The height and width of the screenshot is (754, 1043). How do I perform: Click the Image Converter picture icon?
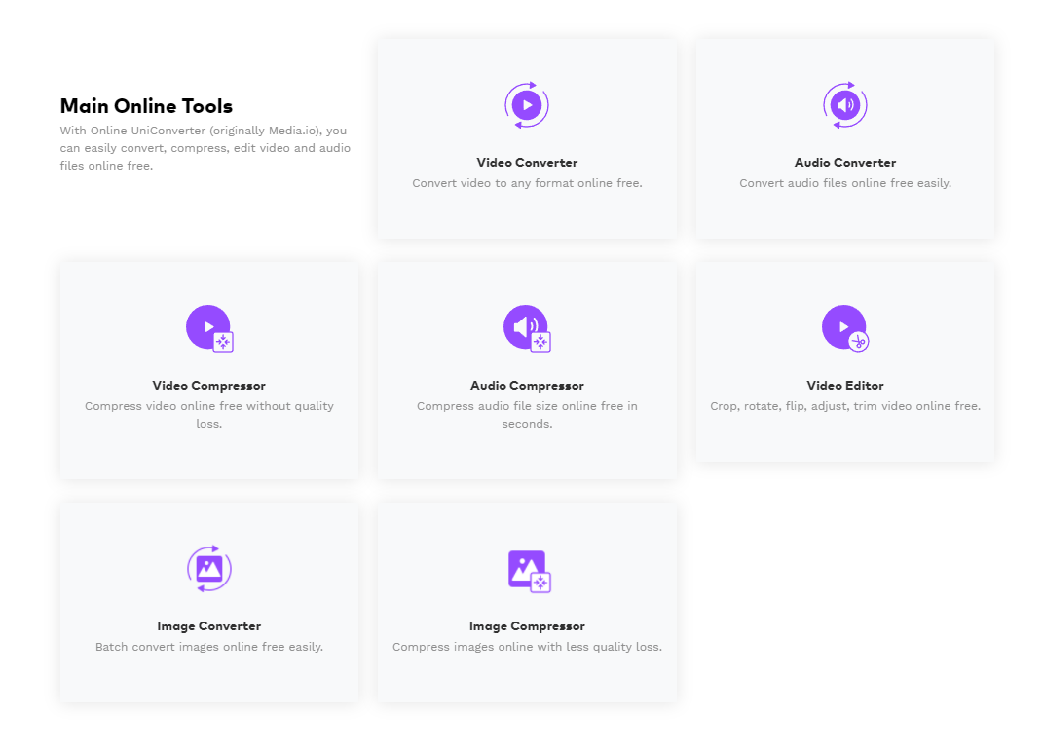(x=209, y=569)
